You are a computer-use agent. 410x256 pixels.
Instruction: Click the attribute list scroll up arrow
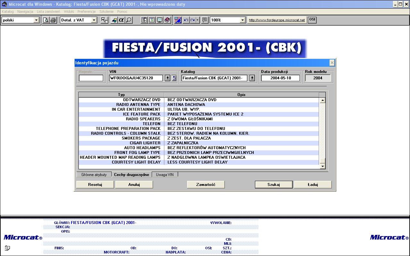(x=323, y=100)
